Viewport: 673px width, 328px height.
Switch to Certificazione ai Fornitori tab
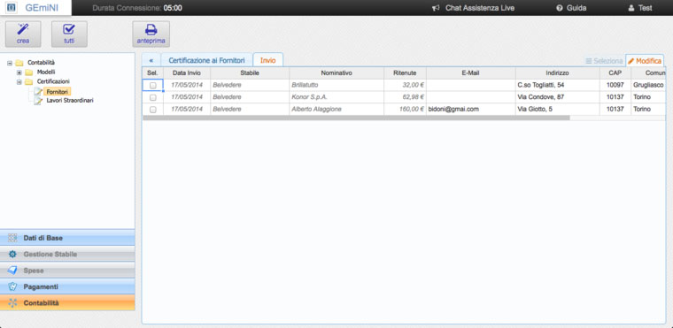point(207,60)
